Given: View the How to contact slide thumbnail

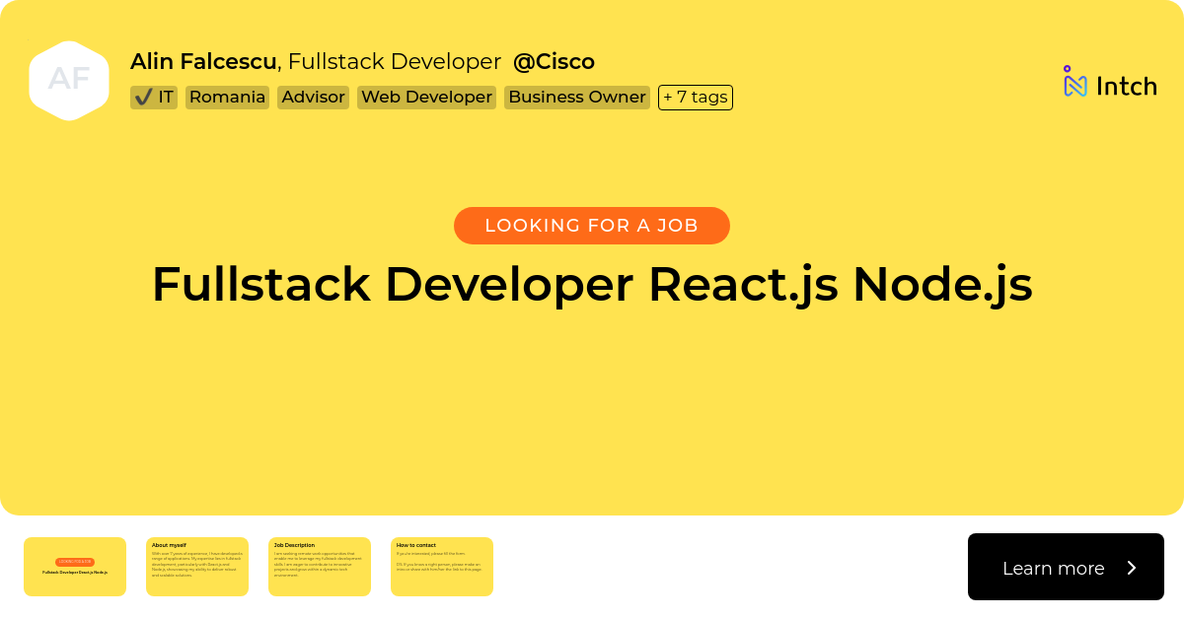Looking at the screenshot, I should pyautogui.click(x=442, y=567).
